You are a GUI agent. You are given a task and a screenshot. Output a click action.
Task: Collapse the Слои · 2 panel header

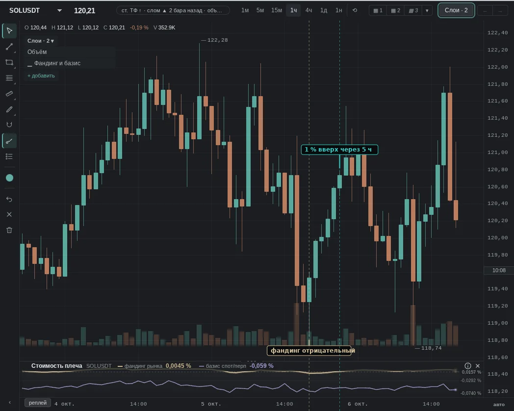pyautogui.click(x=41, y=41)
